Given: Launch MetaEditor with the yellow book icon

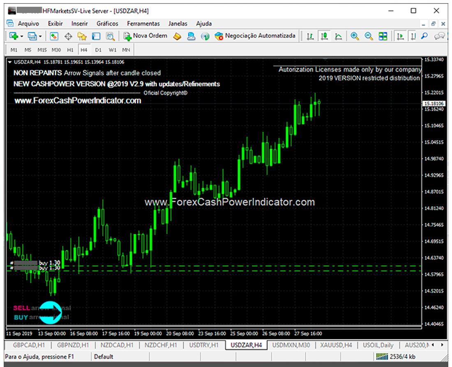Looking at the screenshot, I should click(177, 36).
